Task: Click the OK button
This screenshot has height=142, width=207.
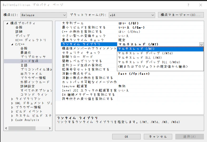Action: (126, 136)
